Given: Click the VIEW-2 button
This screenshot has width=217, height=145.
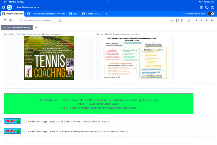Looking at the screenshot, I should tap(12, 131).
